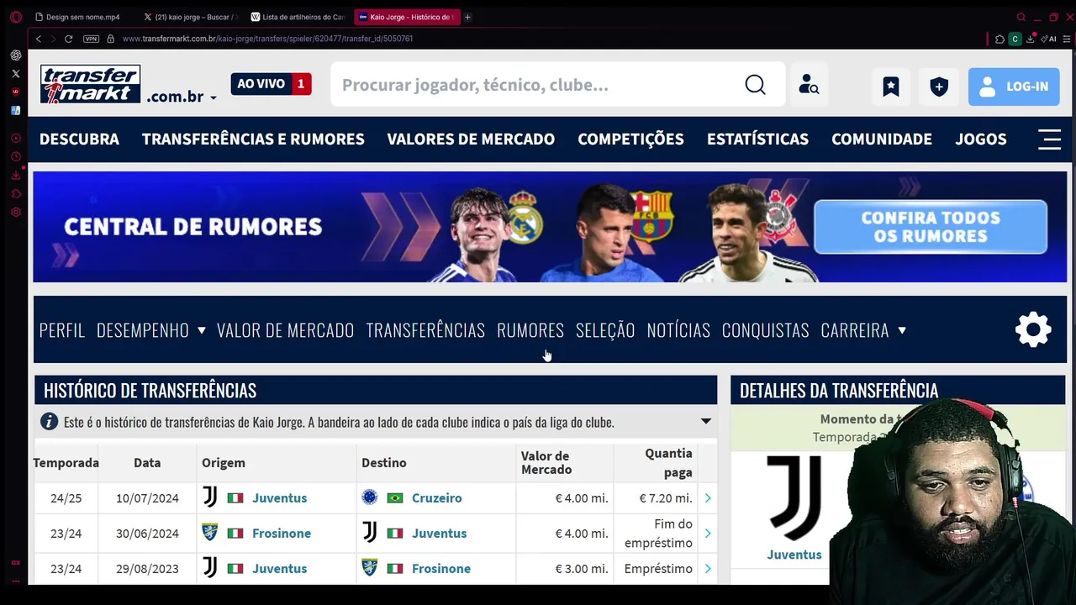Click the green C extension icon
The height and width of the screenshot is (605, 1076).
(x=1015, y=39)
